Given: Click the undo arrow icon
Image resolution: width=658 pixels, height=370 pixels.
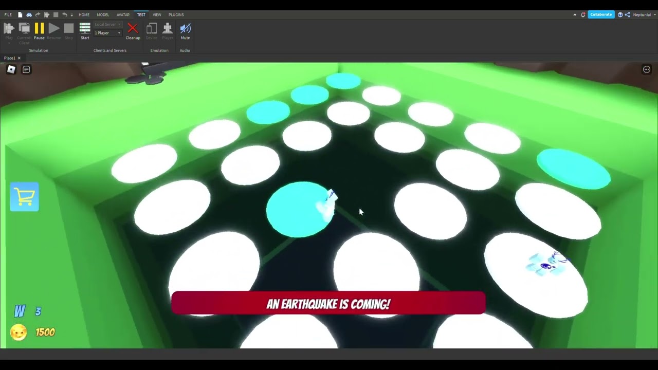Looking at the screenshot, I should [64, 14].
